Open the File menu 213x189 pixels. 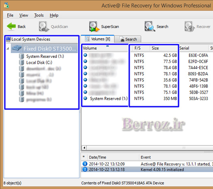[x=10, y=15]
